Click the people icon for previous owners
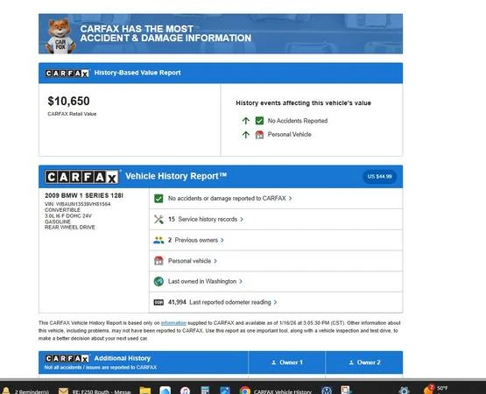The width and height of the screenshot is (486, 394). (158, 240)
